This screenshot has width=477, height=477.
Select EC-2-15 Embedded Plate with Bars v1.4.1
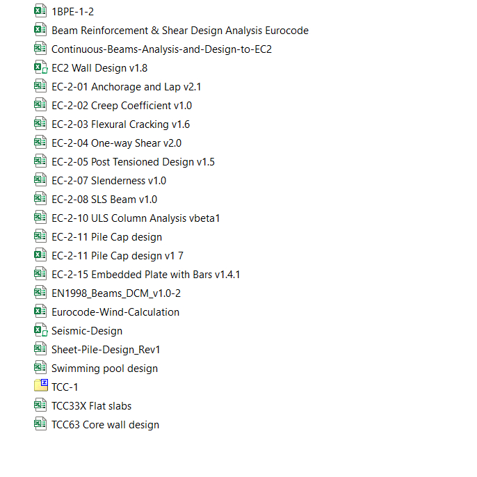pos(145,275)
